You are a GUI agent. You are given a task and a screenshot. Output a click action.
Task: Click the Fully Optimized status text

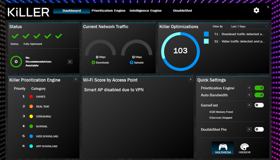click(x=33, y=44)
